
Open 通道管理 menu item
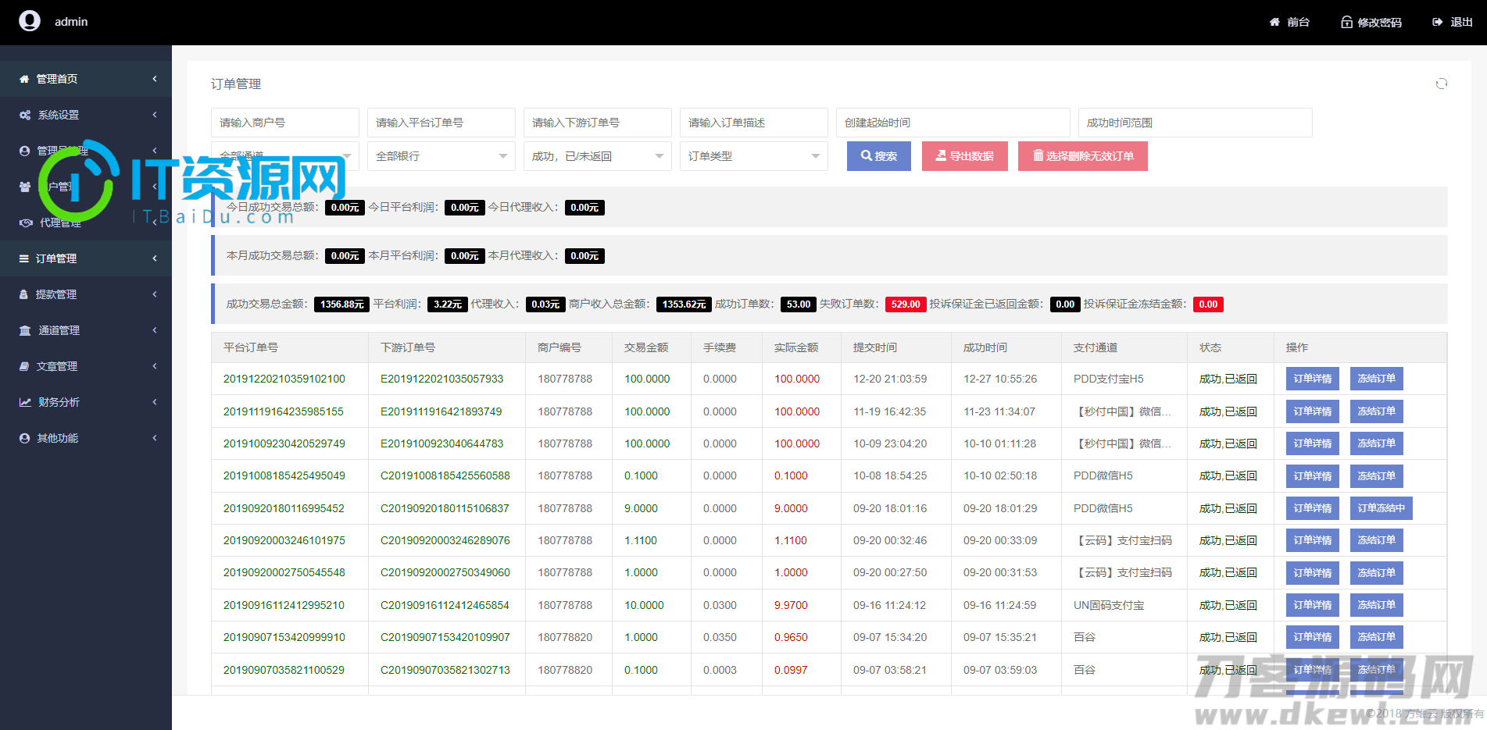coord(86,330)
